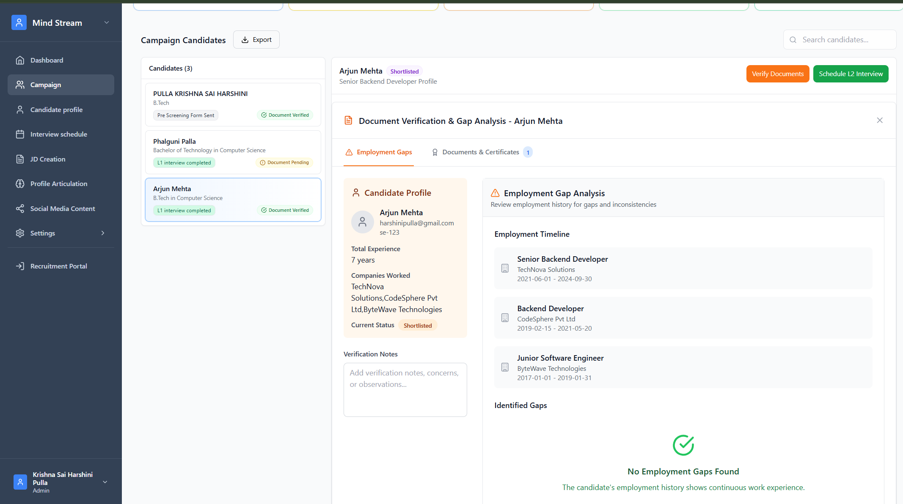The image size is (903, 504).
Task: Click the Dashboard home icon
Action: (x=20, y=60)
